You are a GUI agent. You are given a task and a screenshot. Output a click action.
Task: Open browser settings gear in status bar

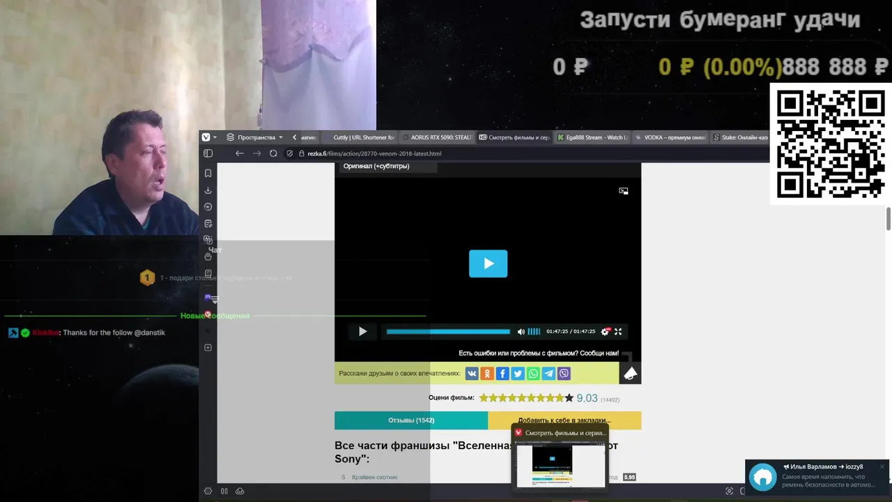click(208, 491)
